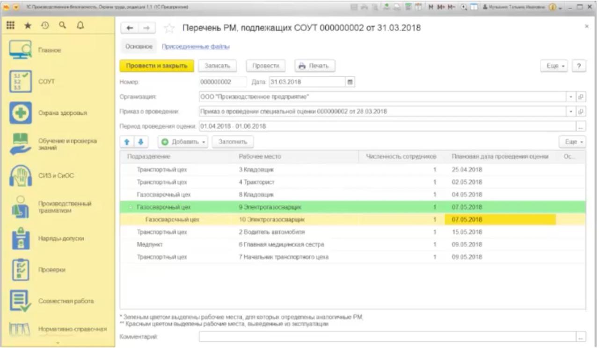Open the Наряды-допуски section
This screenshot has width=599, height=348.
(21, 239)
